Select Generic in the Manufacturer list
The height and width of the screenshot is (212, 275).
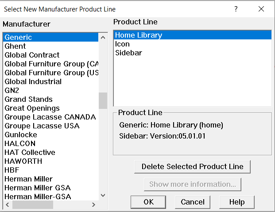50,37
